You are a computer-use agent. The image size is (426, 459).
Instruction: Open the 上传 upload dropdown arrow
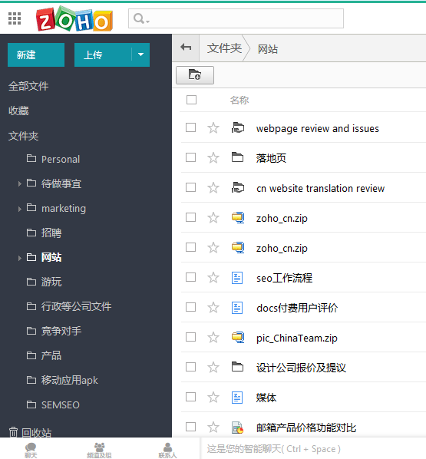(140, 54)
